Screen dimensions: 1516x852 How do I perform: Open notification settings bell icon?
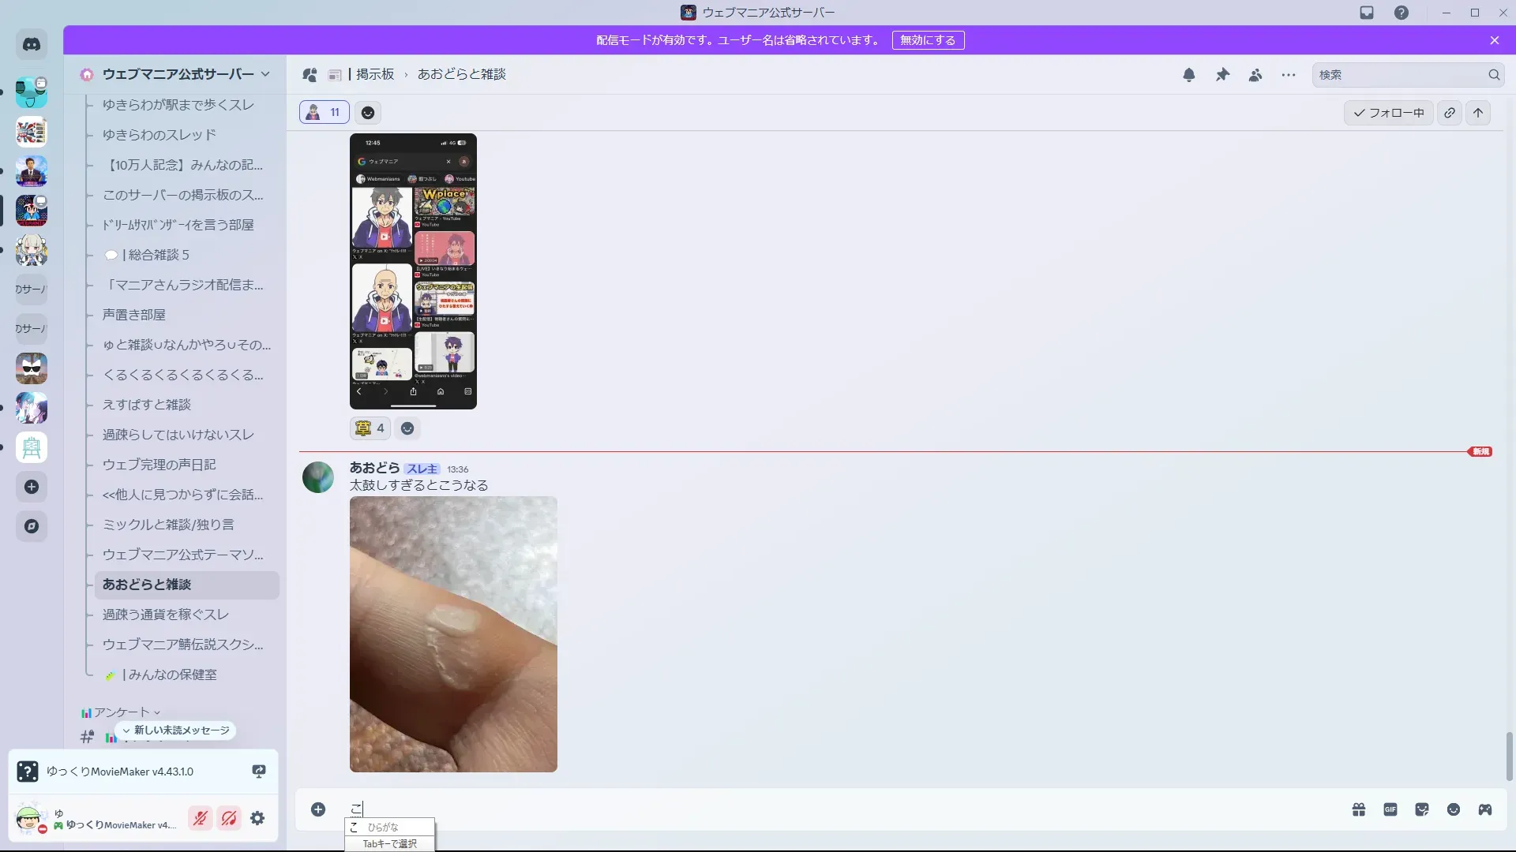(x=1188, y=75)
